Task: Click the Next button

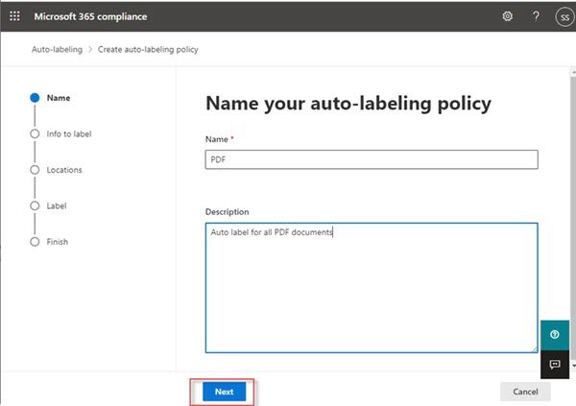Action: 224,392
